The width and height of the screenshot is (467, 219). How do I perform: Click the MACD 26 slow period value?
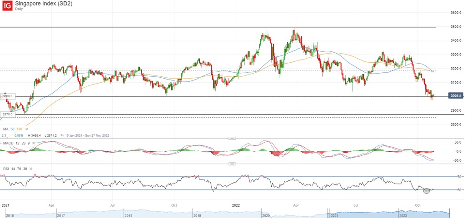tap(23, 143)
